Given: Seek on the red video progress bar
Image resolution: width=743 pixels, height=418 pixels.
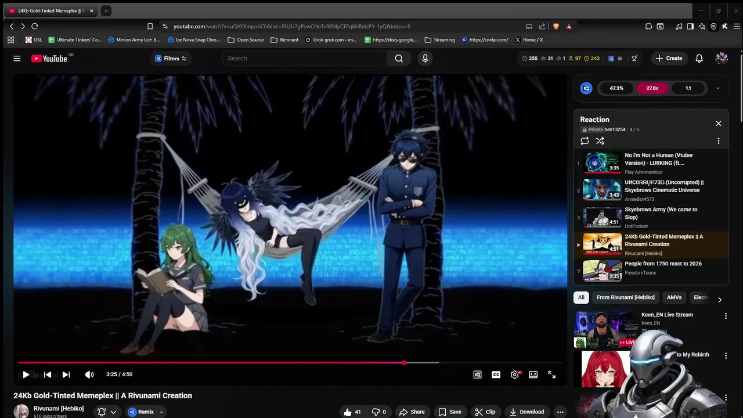Looking at the screenshot, I should [x=290, y=363].
